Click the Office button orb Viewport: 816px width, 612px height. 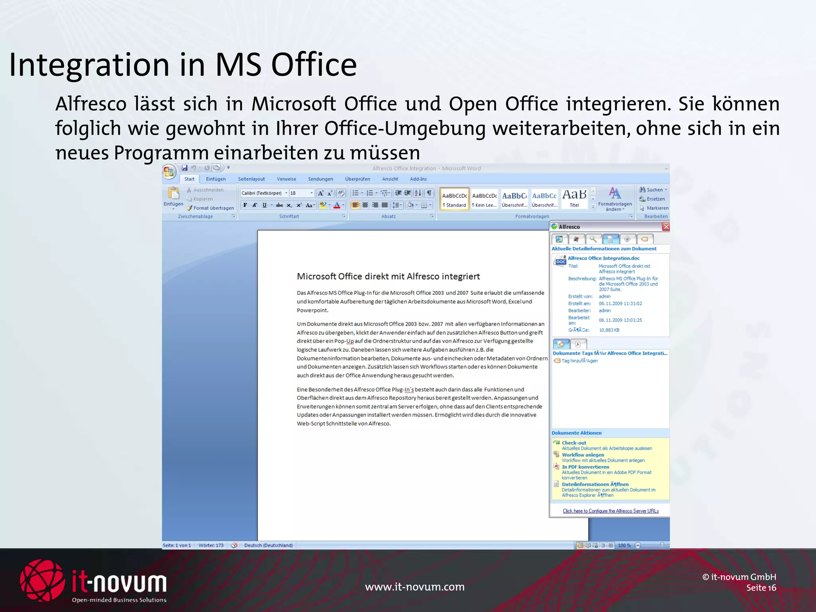coord(169,172)
